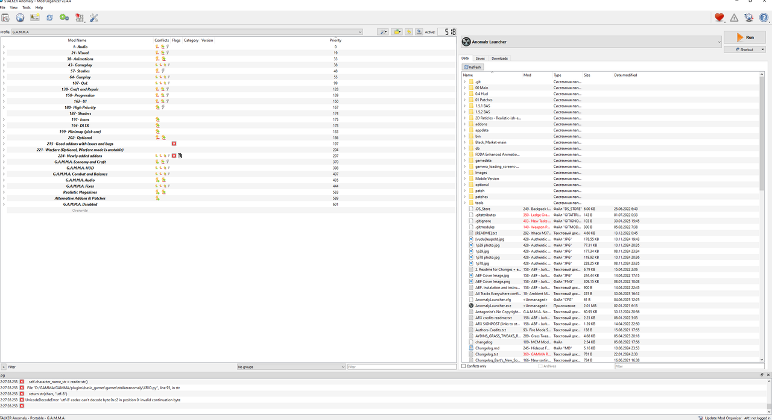
Task: Open the blue Help question mark icon
Action: (x=764, y=18)
